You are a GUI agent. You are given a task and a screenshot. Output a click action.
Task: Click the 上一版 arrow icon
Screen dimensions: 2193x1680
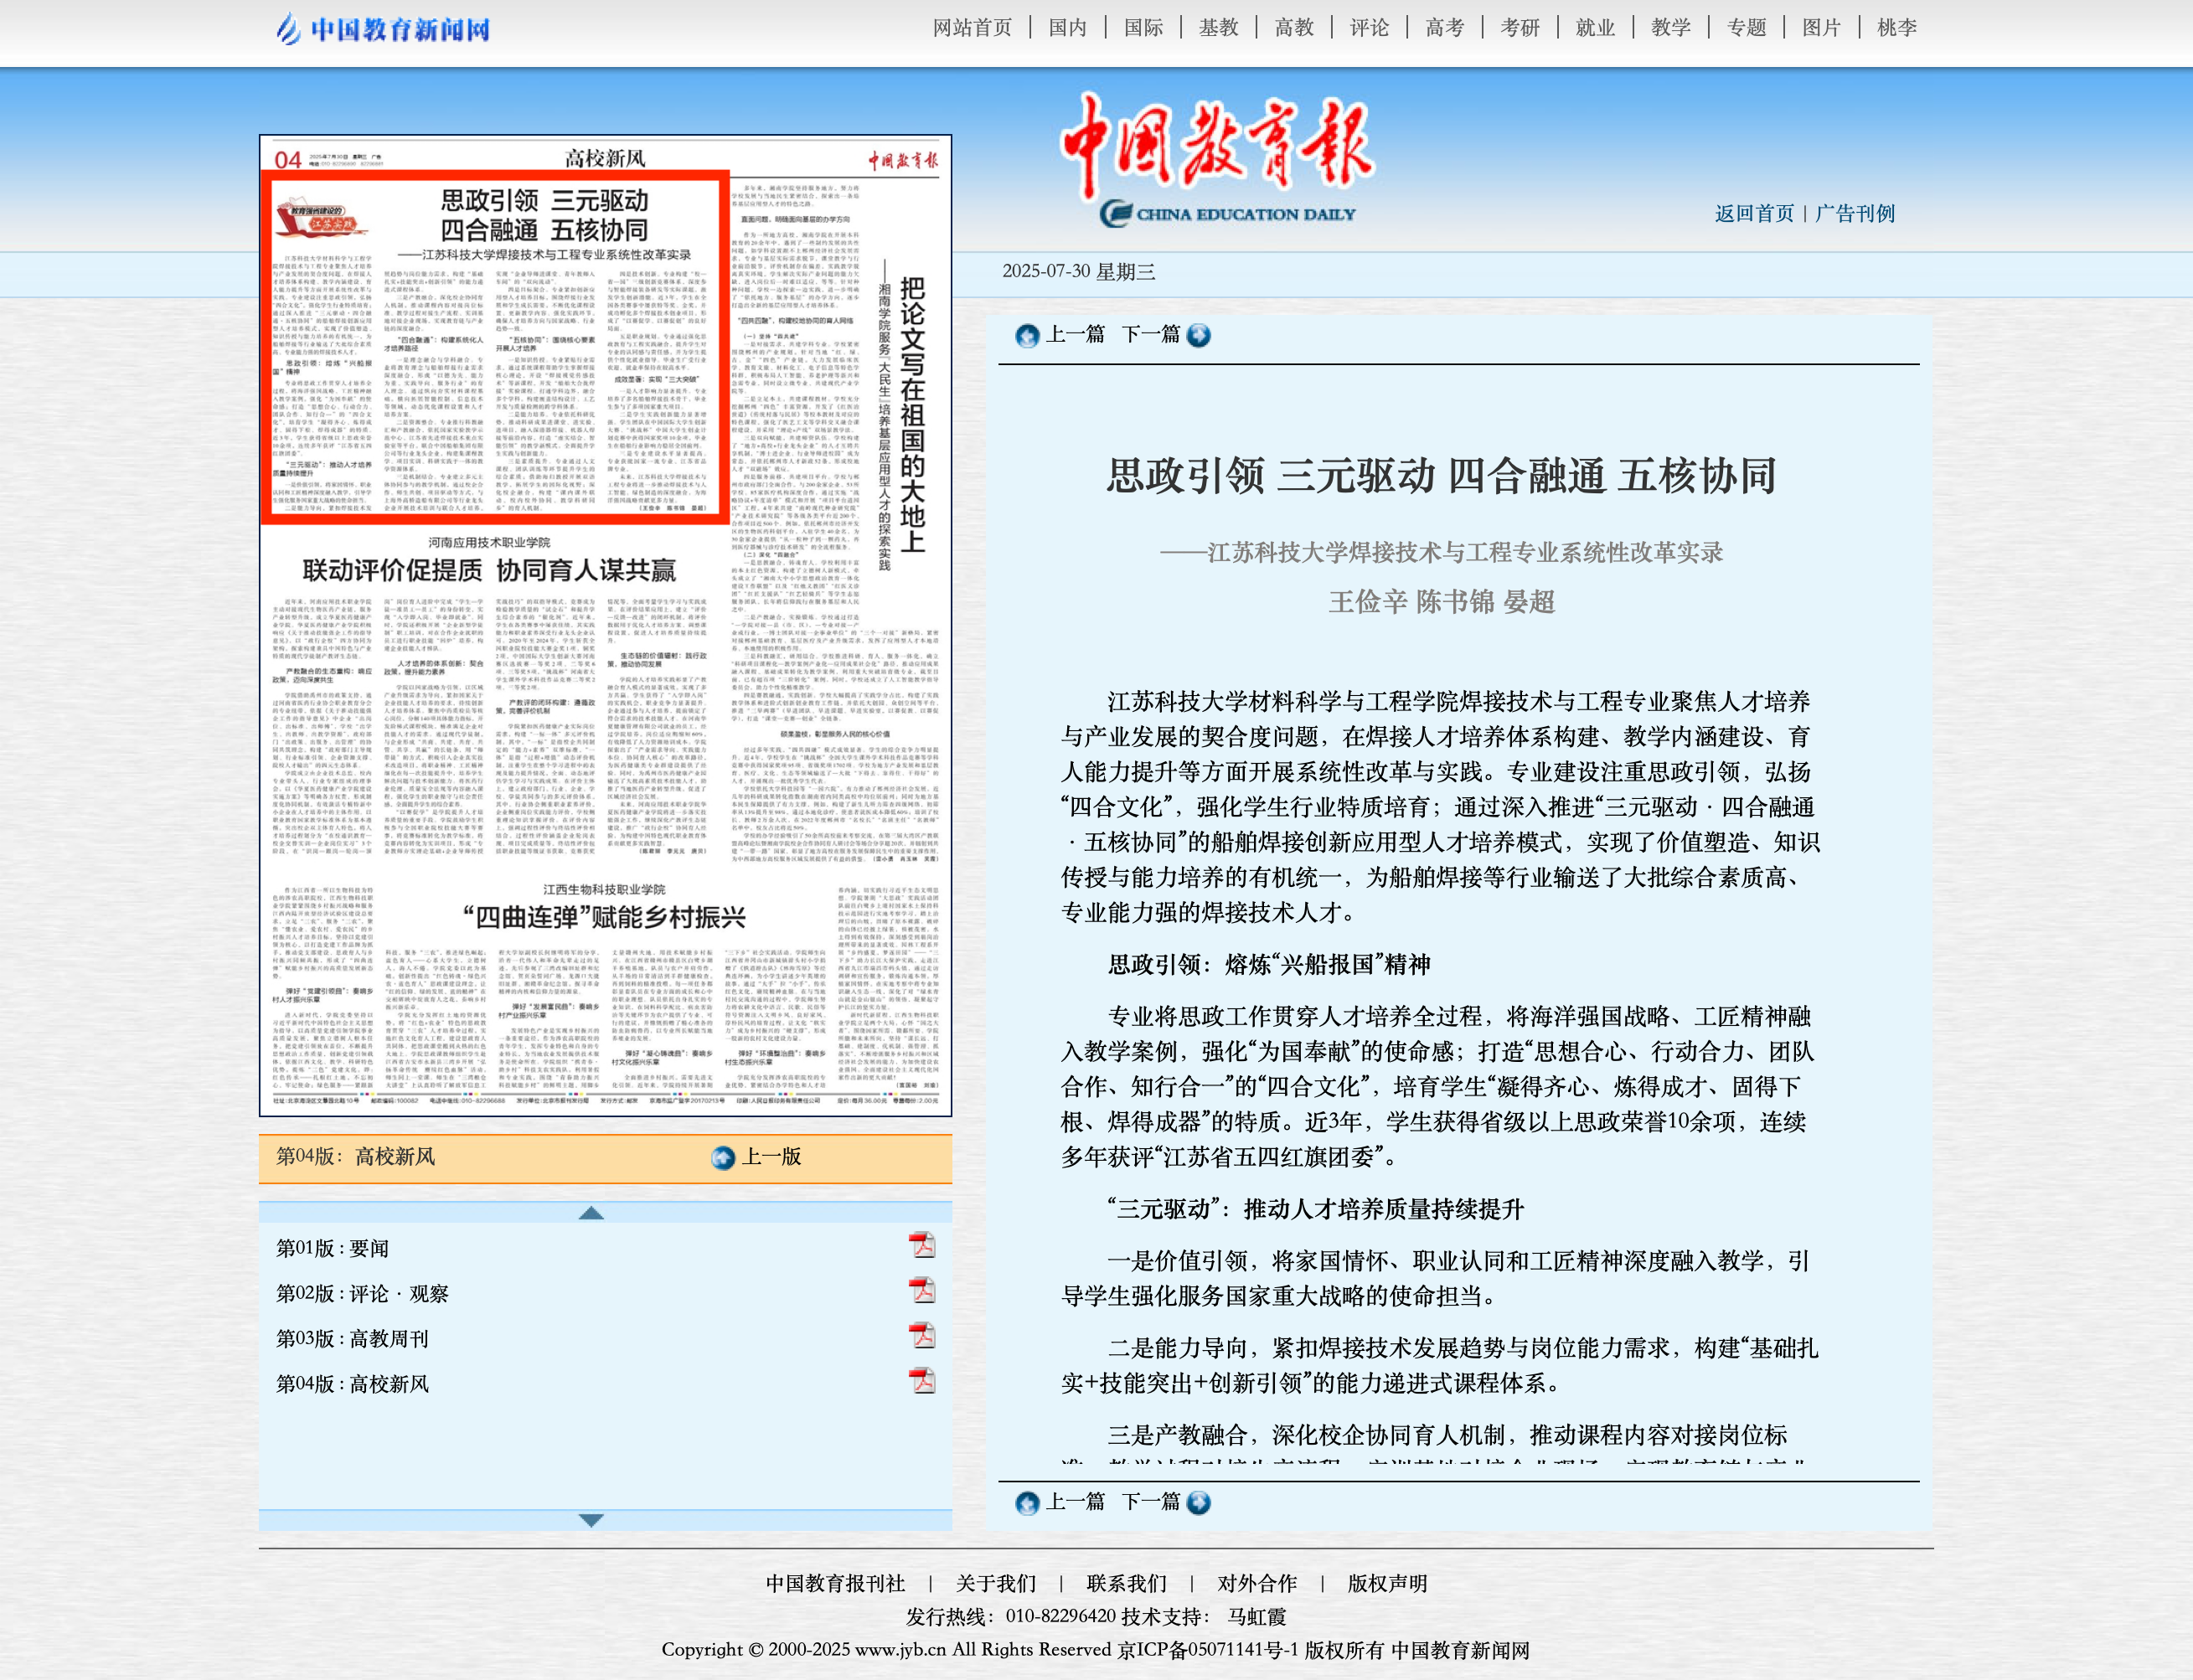[723, 1158]
